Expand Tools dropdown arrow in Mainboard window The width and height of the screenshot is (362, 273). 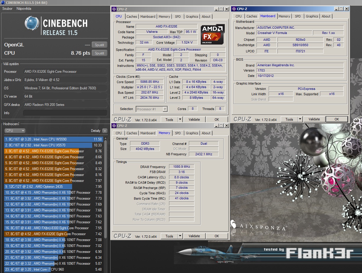pos(300,119)
